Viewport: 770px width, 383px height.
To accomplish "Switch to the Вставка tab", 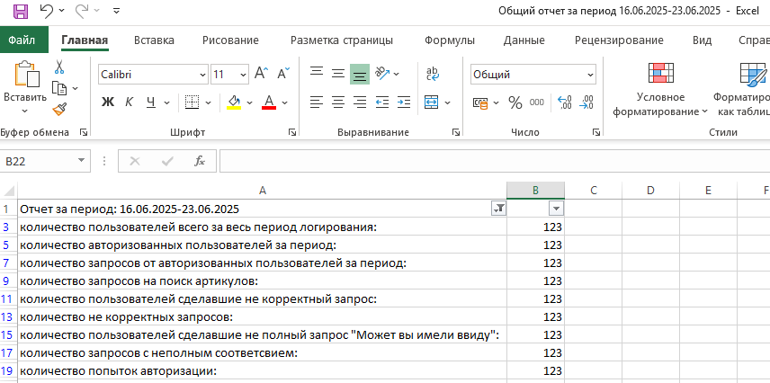I will pos(154,40).
